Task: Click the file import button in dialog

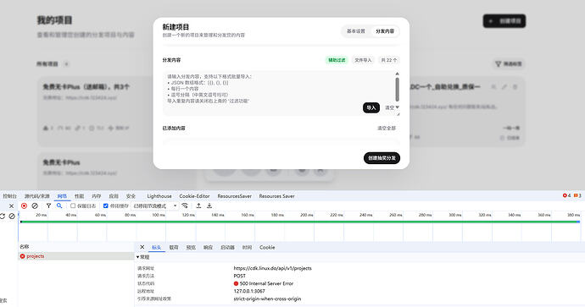Action: (x=363, y=60)
